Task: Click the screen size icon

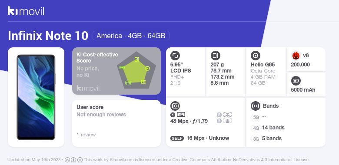Action: [x=175, y=56]
